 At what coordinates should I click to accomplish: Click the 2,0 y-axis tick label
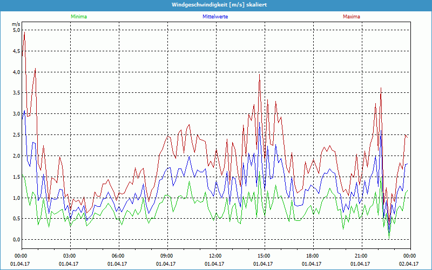[x=16, y=156]
